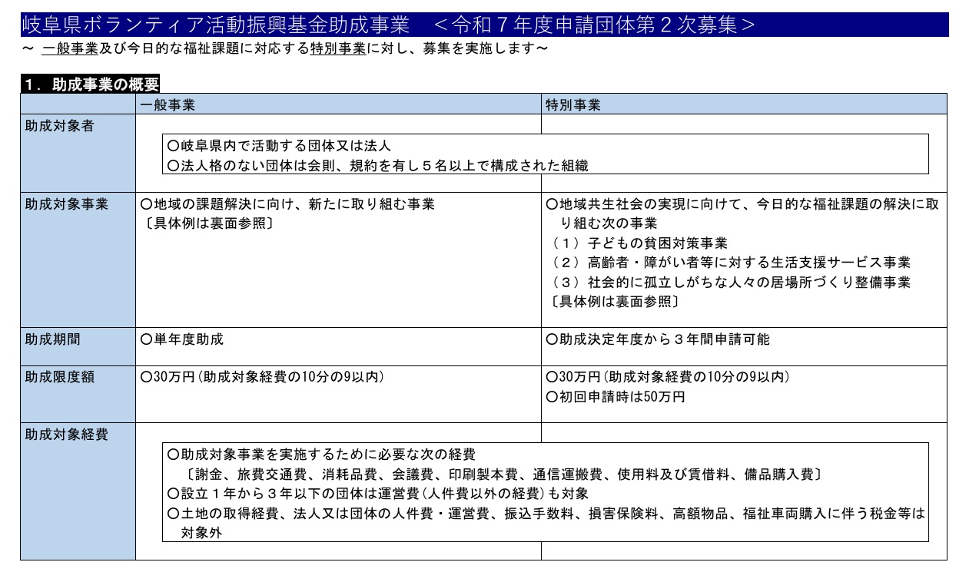Select the row label "助成期間"
Image resolution: width=969 pixels, height=572 pixels.
tap(52, 339)
